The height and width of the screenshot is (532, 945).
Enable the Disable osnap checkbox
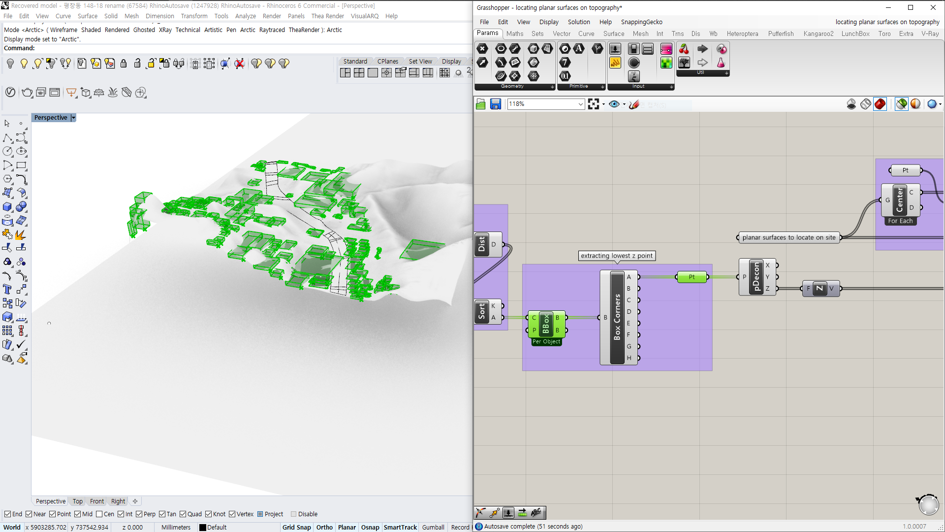tap(294, 514)
